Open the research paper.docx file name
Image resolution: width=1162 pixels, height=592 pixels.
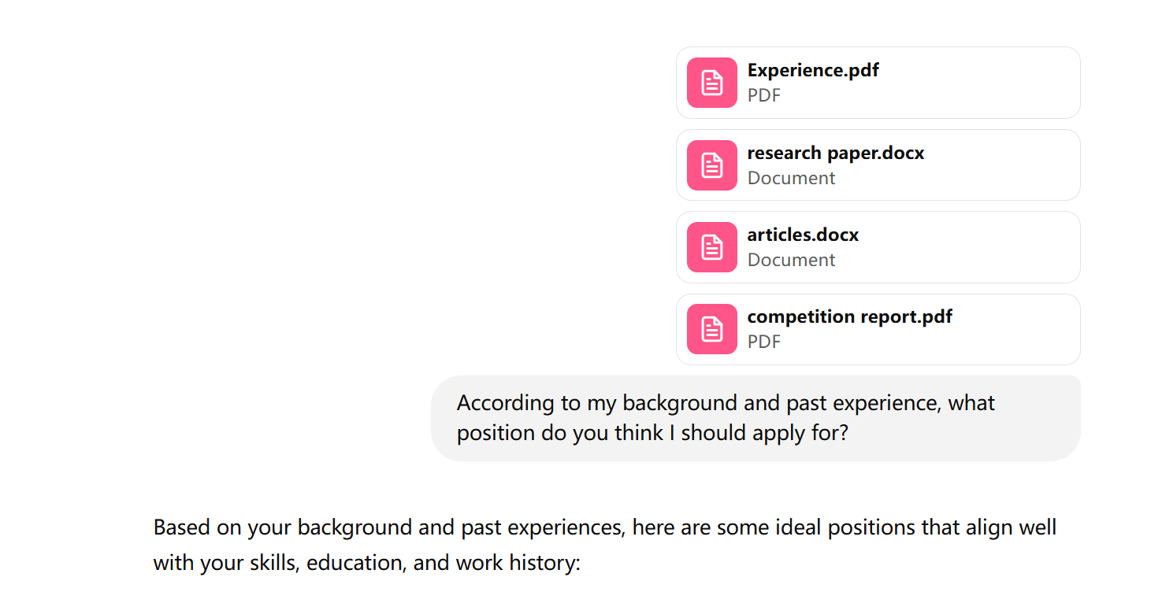pyautogui.click(x=836, y=153)
